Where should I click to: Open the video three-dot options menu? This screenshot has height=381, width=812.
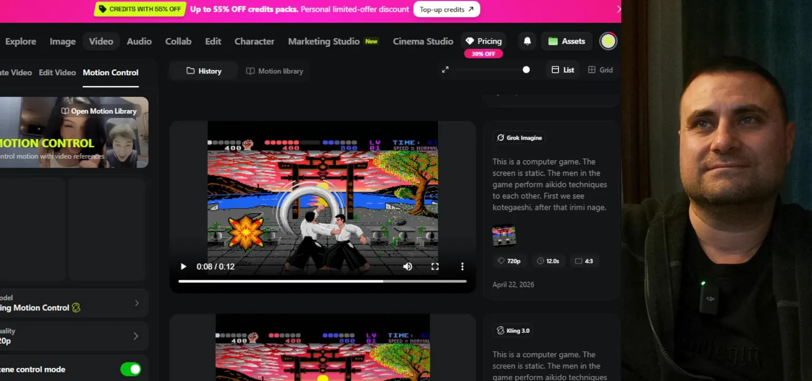462,267
